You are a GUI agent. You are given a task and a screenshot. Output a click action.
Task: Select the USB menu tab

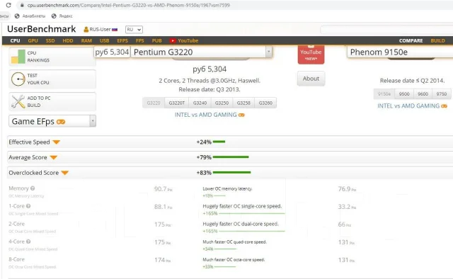(104, 41)
